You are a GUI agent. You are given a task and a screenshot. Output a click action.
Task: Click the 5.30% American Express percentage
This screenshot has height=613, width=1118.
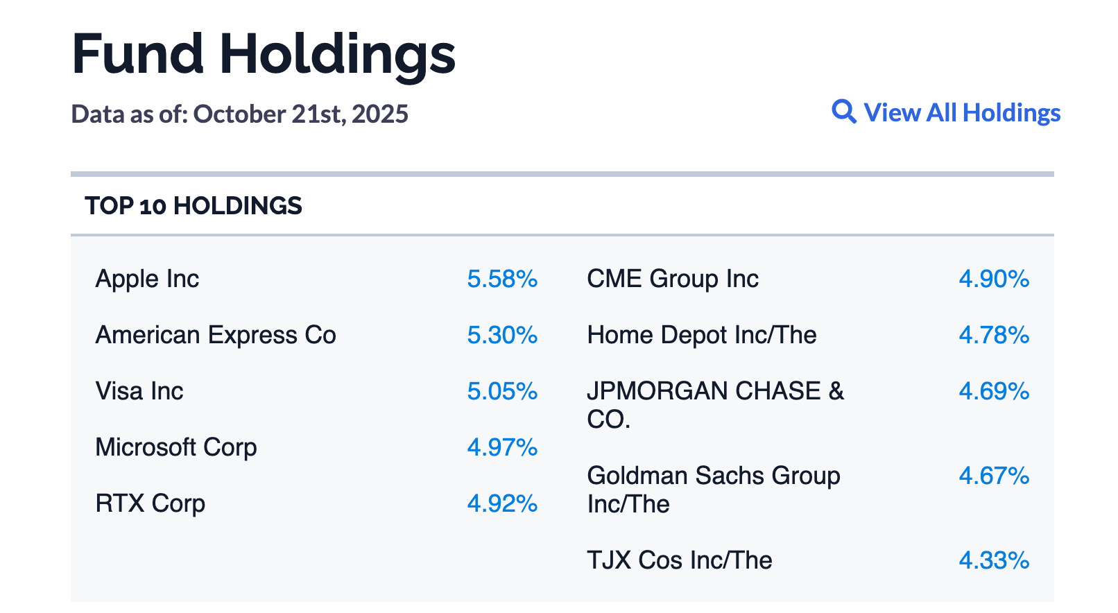502,335
